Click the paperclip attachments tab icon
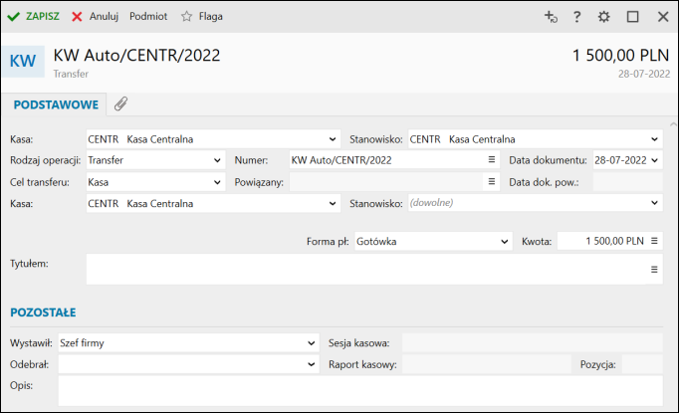The height and width of the screenshot is (413, 679). [120, 104]
